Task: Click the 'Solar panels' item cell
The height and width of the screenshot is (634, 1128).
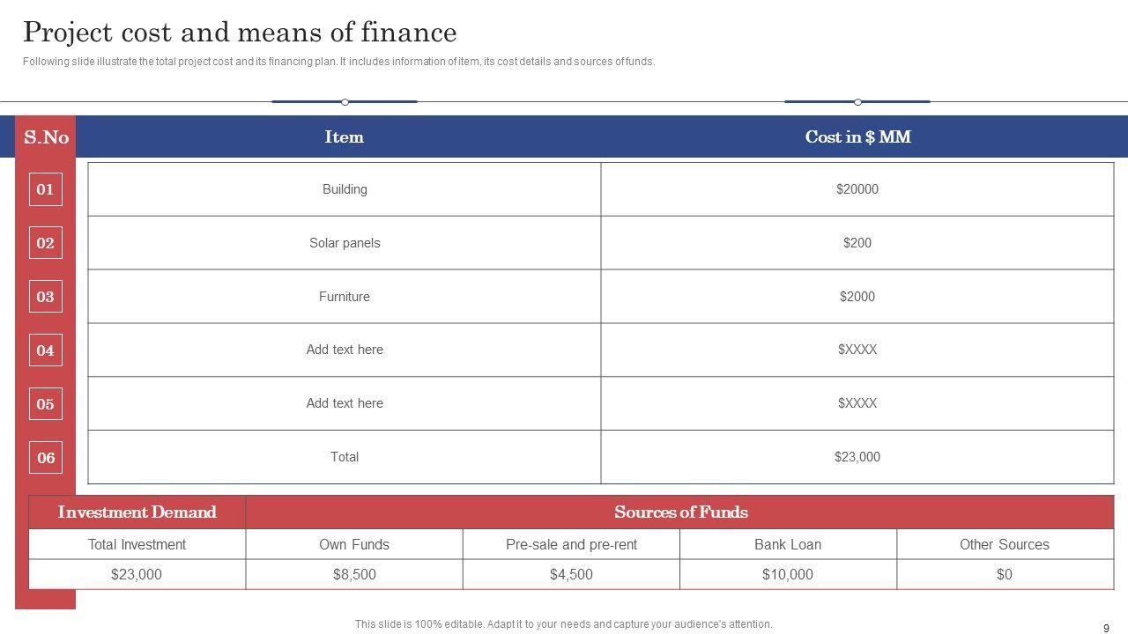Action: [345, 243]
